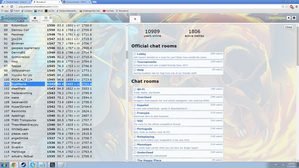Click the League of Legends taskbar icon
This screenshot has height=168, width=299.
pyautogui.click(x=52, y=165)
